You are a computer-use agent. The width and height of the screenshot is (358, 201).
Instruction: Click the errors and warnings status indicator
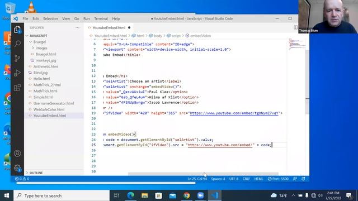click(x=22, y=179)
